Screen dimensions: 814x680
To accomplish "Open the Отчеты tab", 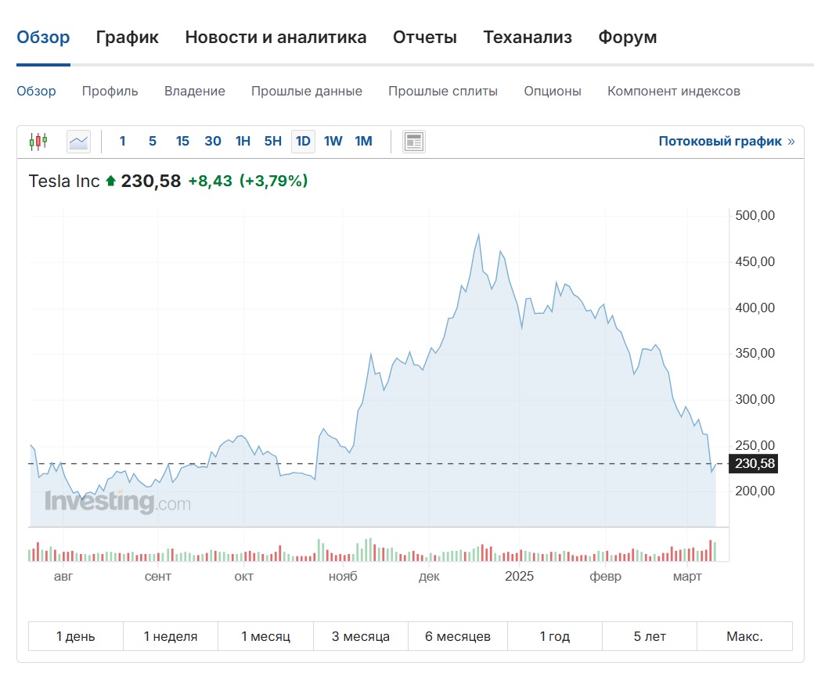I will [x=425, y=38].
